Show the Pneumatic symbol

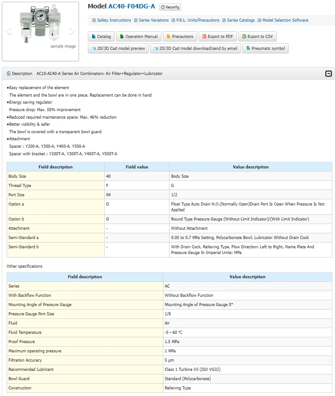(265, 49)
